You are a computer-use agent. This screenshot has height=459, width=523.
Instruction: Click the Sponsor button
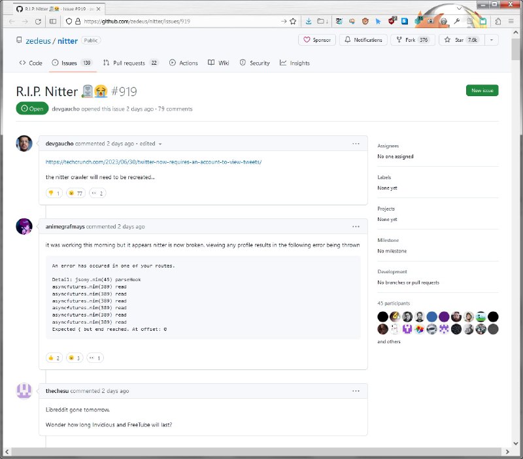pos(317,40)
